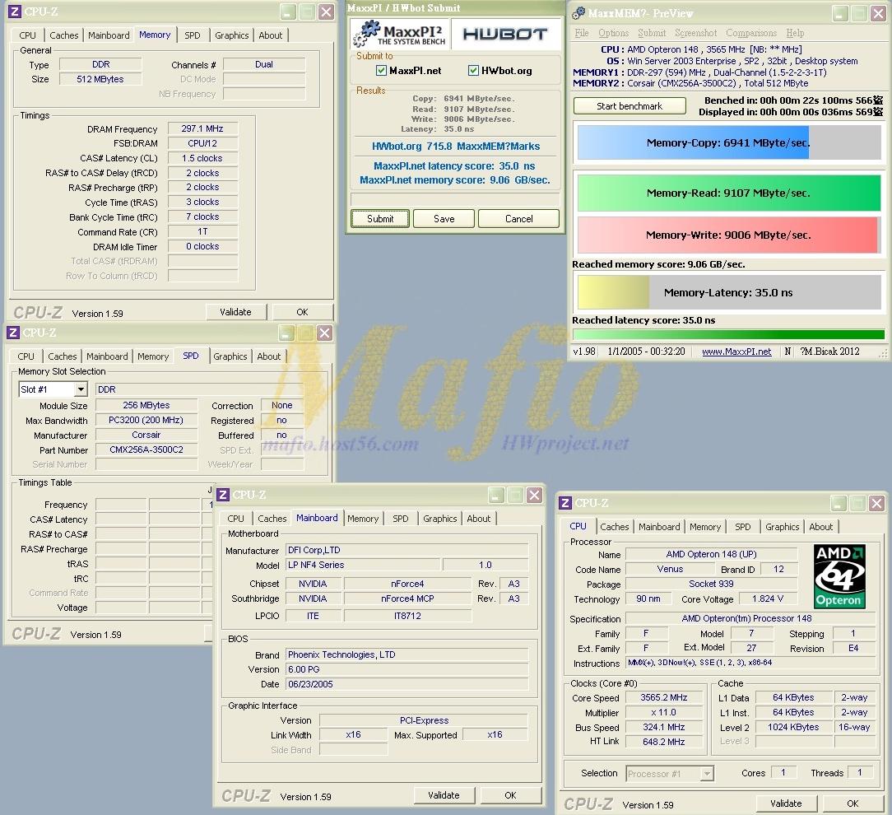Screen dimensions: 892x815
Task: Click the Start benchmark button
Action: [x=630, y=106]
